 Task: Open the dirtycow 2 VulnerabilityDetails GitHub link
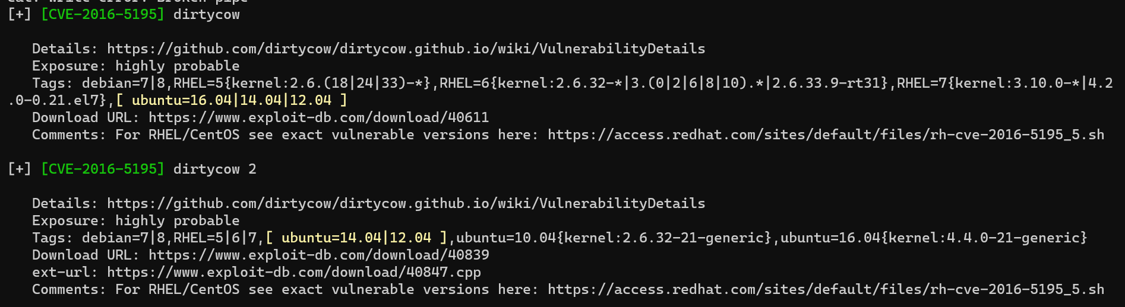(x=406, y=203)
